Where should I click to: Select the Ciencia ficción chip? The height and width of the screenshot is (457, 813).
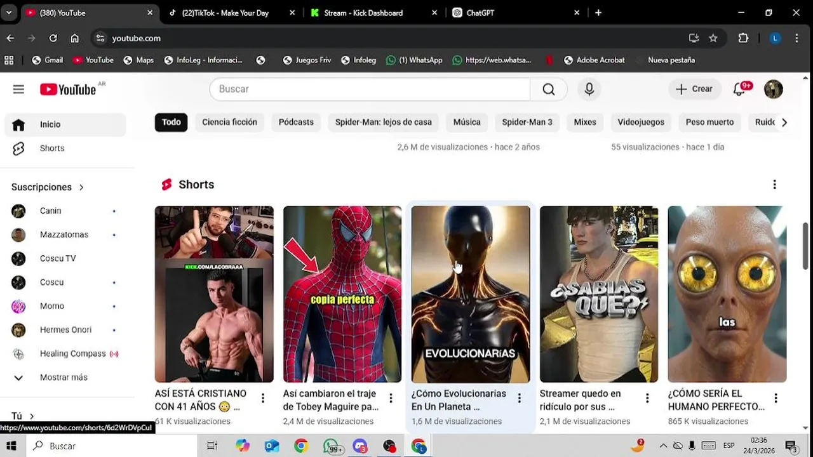click(x=229, y=122)
